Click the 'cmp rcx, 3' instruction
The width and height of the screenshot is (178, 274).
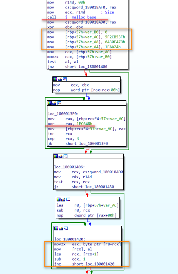tap(64, 139)
